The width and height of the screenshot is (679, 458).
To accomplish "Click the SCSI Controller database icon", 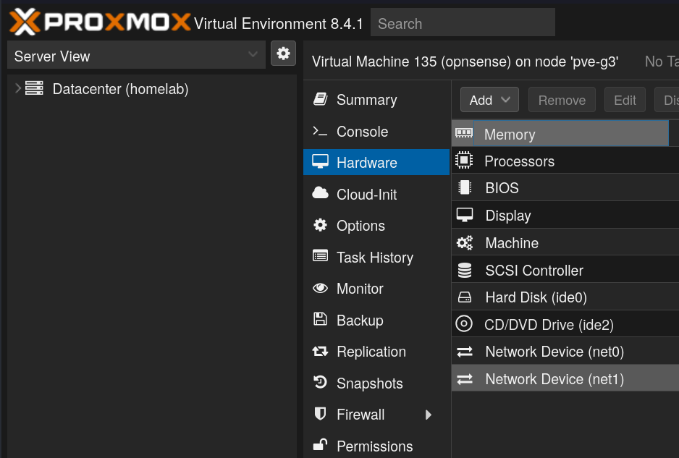I will pyautogui.click(x=464, y=271).
